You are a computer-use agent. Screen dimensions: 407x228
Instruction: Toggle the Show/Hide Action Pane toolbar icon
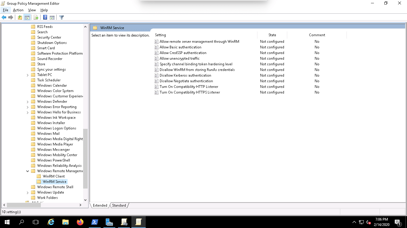52,18
